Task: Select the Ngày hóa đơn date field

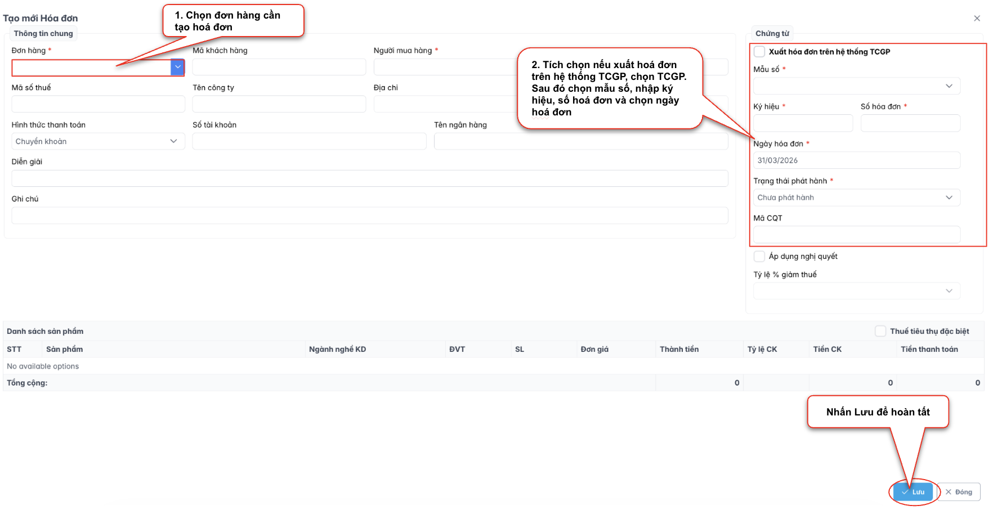Action: coord(856,160)
